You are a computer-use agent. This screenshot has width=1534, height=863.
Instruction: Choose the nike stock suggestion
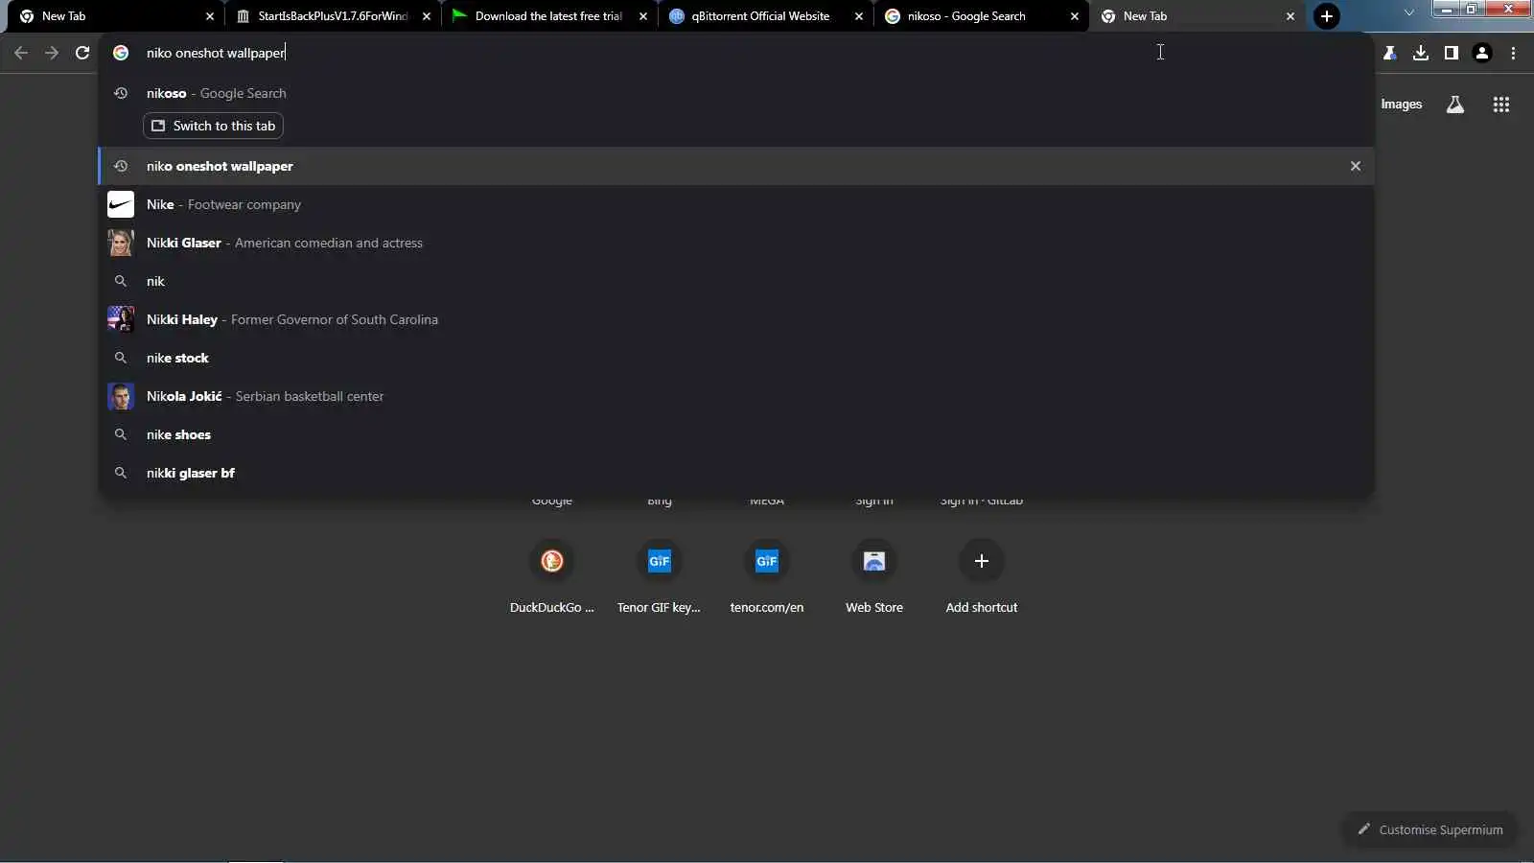point(736,358)
